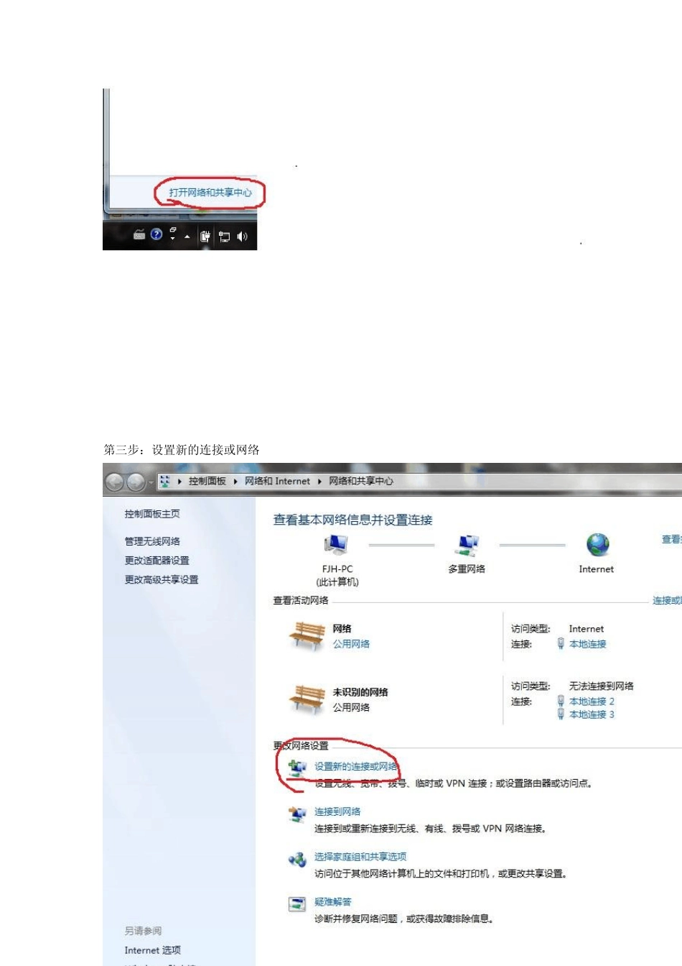Click the keyboard input method tray icon
682x966 pixels.
[139, 235]
